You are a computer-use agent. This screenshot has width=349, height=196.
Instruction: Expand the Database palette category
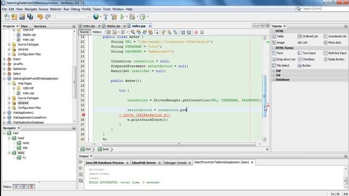pyautogui.click(x=274, y=79)
